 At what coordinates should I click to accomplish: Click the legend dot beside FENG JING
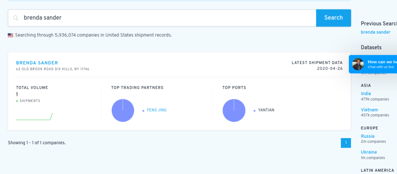143,111
